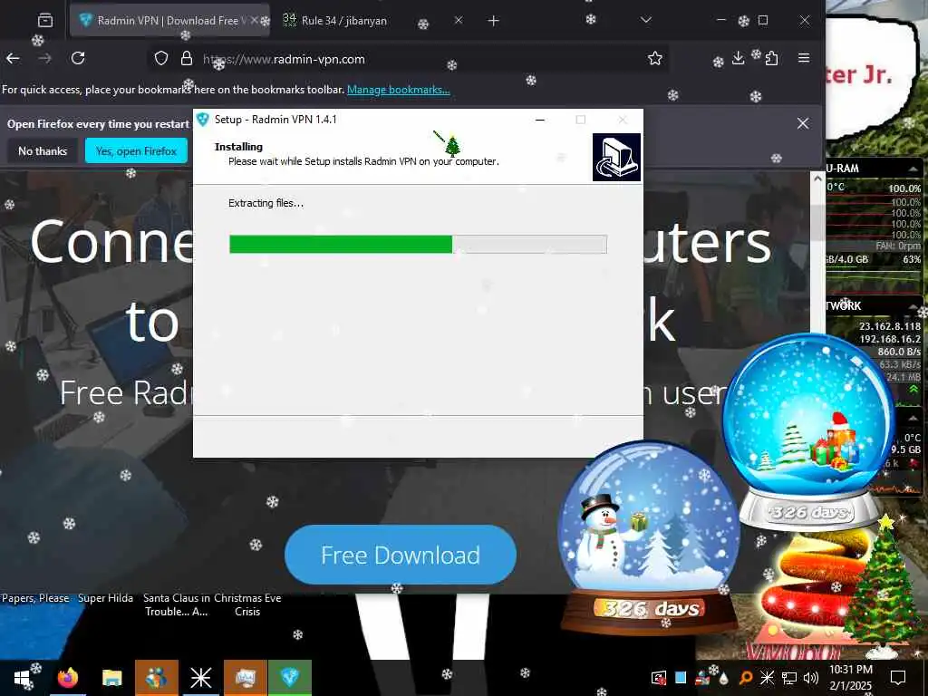
Task: Reload the Radmin VPN page
Action: coord(78,58)
